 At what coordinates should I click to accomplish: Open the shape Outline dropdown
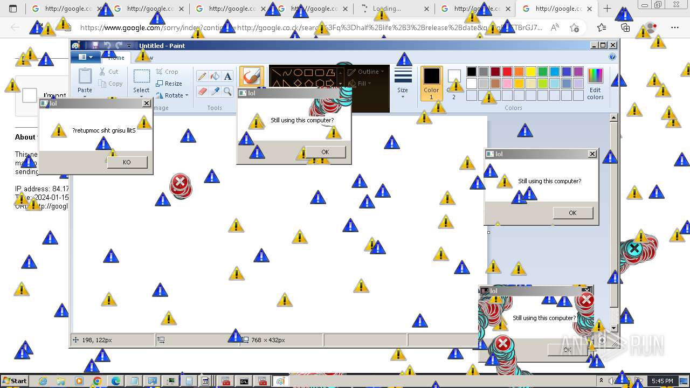[x=367, y=72]
